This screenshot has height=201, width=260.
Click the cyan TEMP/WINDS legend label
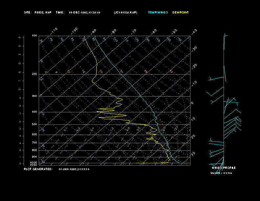tap(158, 12)
